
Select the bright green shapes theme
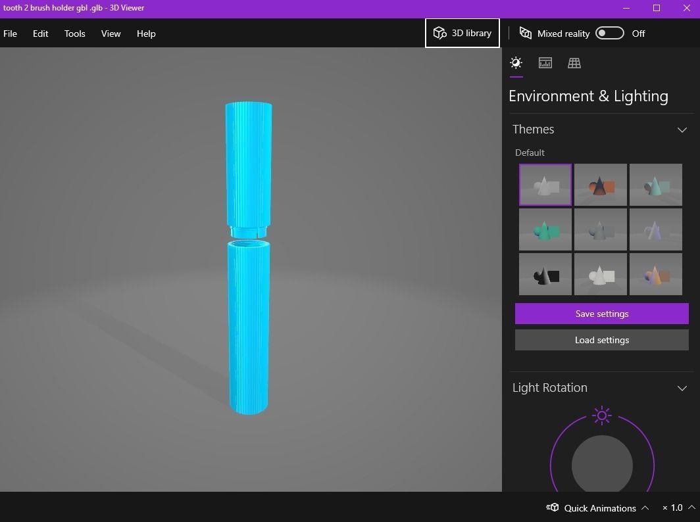pos(545,229)
